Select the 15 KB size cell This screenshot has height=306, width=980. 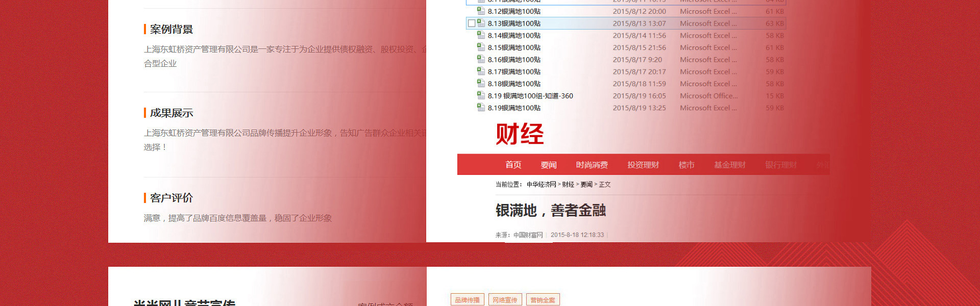[x=774, y=96]
